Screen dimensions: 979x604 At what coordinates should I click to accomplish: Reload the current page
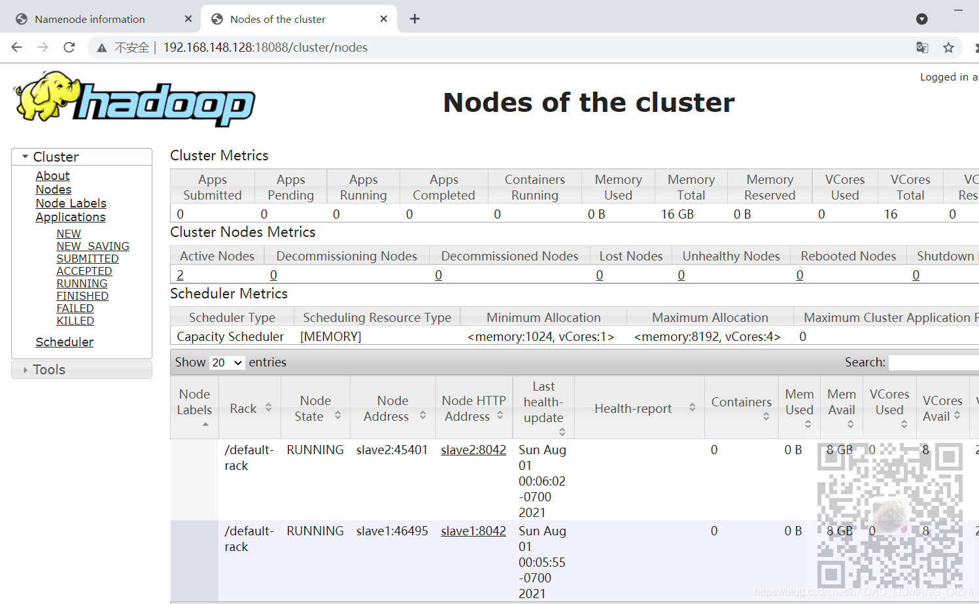(x=69, y=47)
